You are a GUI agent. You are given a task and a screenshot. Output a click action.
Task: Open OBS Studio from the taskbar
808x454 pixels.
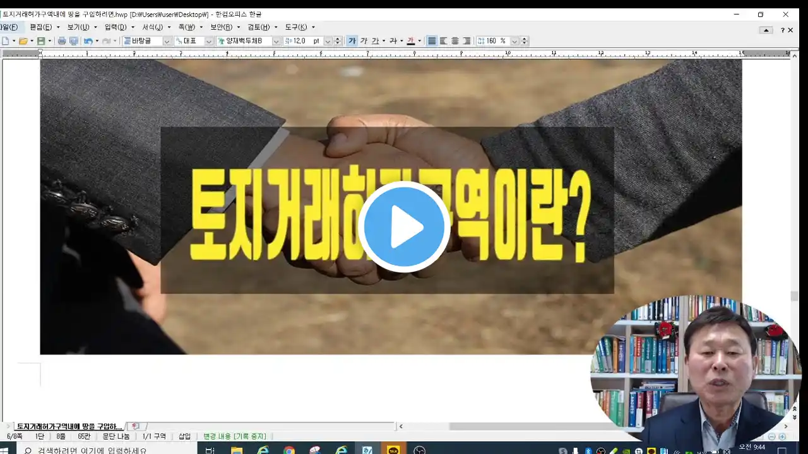click(x=419, y=450)
